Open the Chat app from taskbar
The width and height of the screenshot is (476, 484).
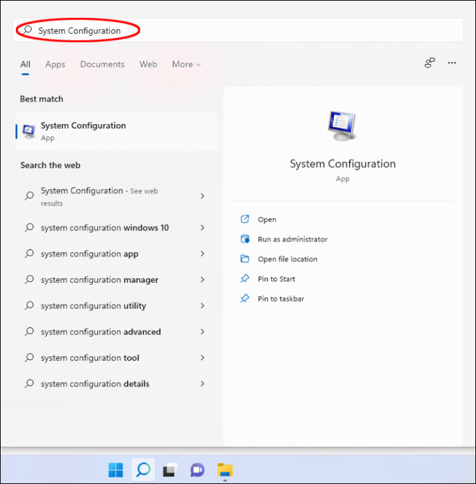tap(197, 470)
